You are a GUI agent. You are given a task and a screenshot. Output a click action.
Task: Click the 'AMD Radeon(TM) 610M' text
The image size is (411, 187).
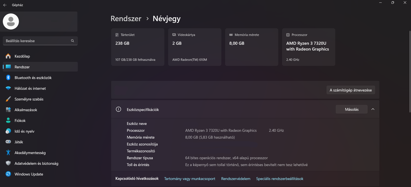point(189,60)
